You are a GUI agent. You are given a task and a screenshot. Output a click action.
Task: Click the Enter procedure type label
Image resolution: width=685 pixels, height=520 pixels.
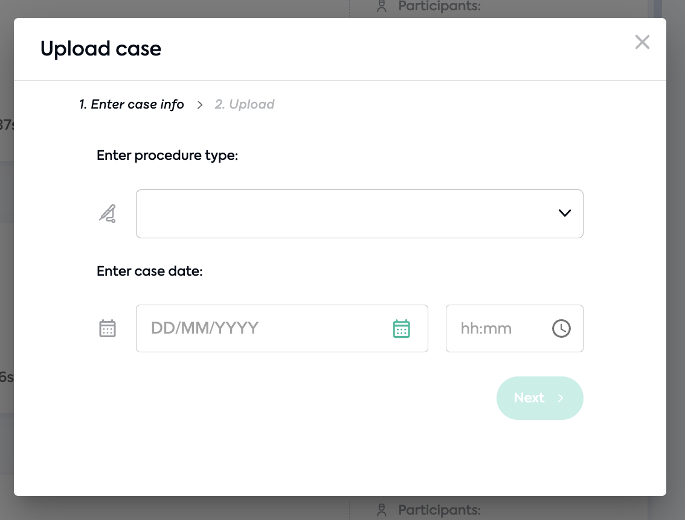click(167, 155)
